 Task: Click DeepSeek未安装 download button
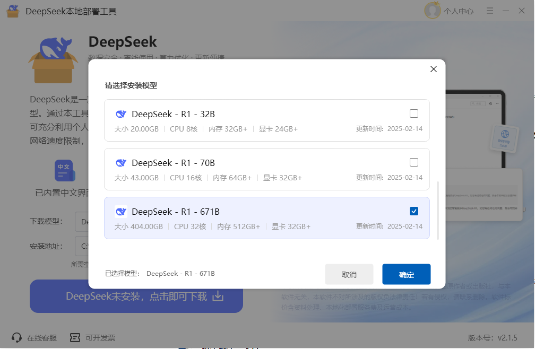coord(136,296)
